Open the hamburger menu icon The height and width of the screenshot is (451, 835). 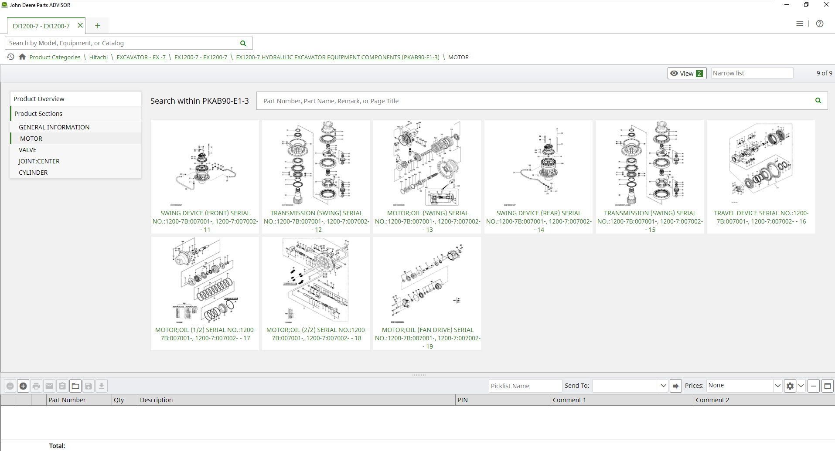click(799, 24)
